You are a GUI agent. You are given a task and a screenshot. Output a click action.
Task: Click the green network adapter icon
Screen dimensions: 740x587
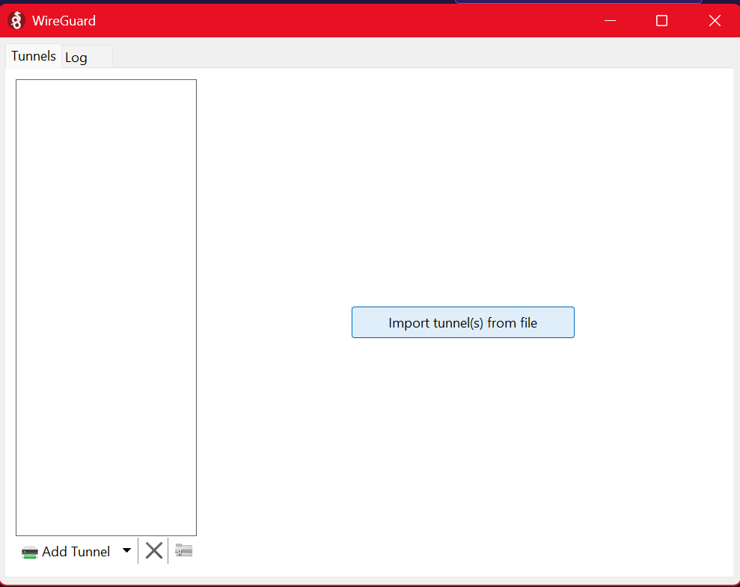[x=30, y=553]
